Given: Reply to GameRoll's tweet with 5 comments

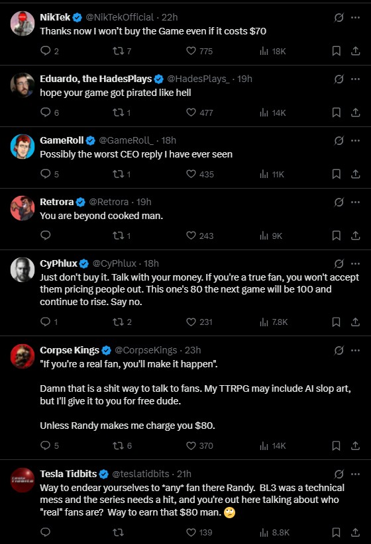Looking at the screenshot, I should [50, 174].
